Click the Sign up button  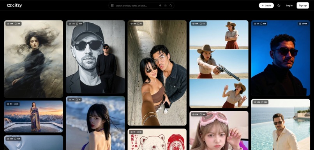303,5
